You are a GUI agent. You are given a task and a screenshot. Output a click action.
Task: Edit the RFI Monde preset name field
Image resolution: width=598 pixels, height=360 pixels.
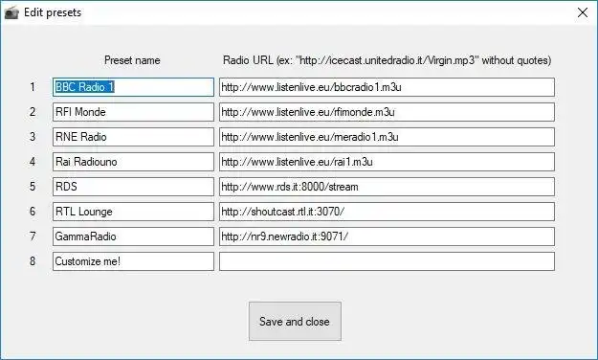pyautogui.click(x=133, y=112)
